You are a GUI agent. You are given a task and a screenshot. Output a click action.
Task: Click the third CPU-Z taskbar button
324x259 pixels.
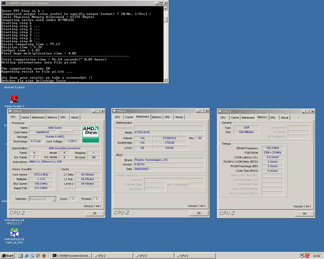point(195,256)
